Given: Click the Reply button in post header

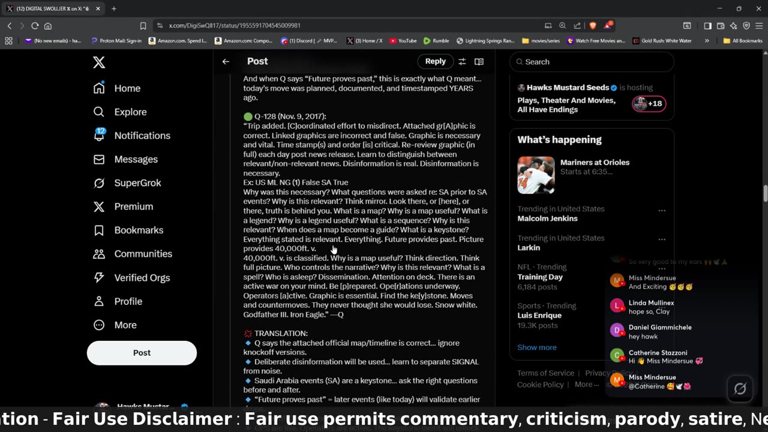Looking at the screenshot, I should click(x=435, y=61).
